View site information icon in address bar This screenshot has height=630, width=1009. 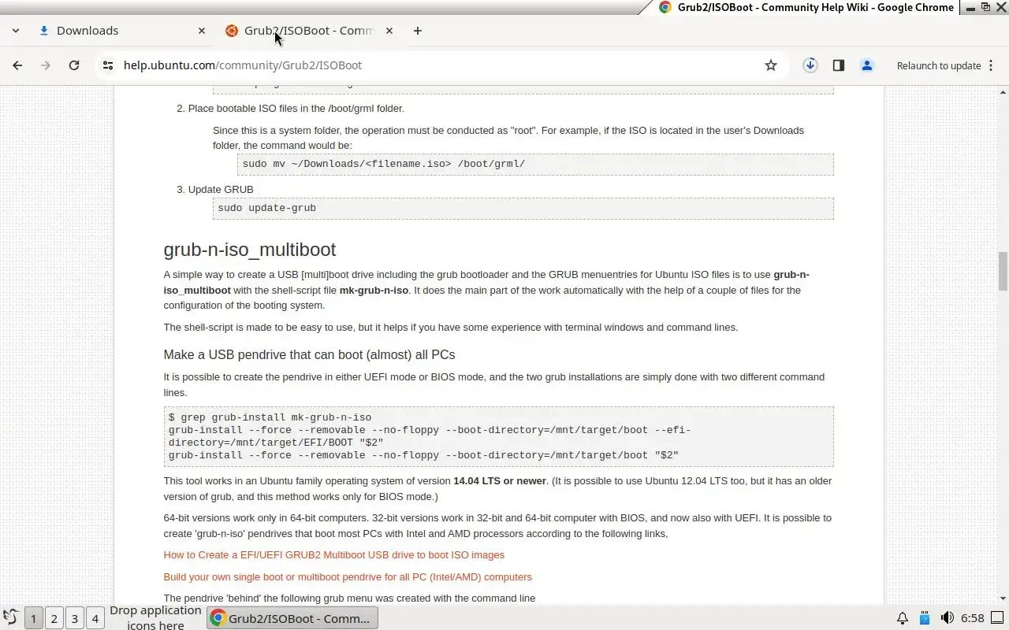click(108, 65)
